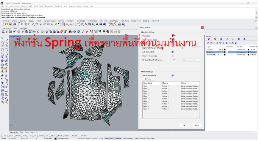
Task: Click the New Layer icon in Layers panel
Action: click(208, 43)
